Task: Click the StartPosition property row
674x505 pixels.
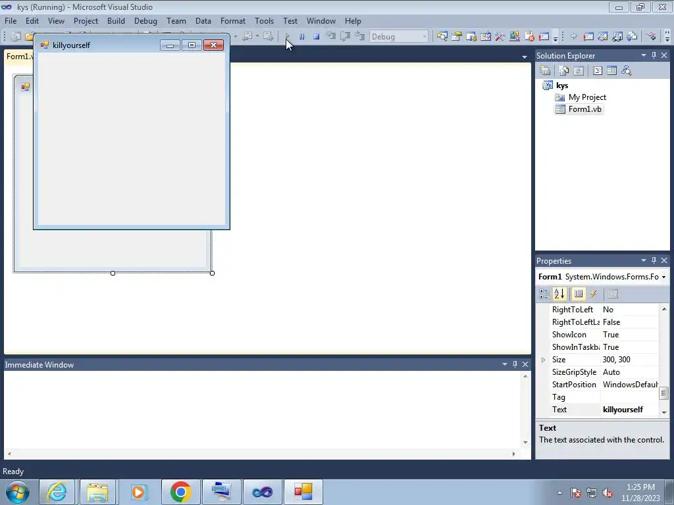Action: click(604, 384)
